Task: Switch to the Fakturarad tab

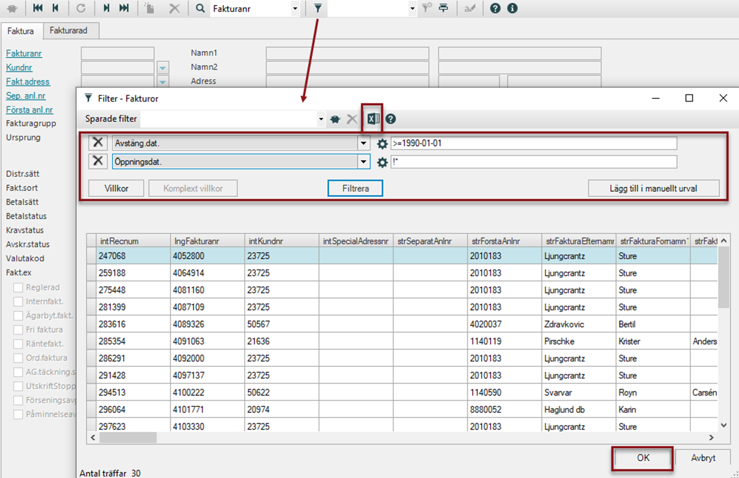Action: (x=68, y=30)
